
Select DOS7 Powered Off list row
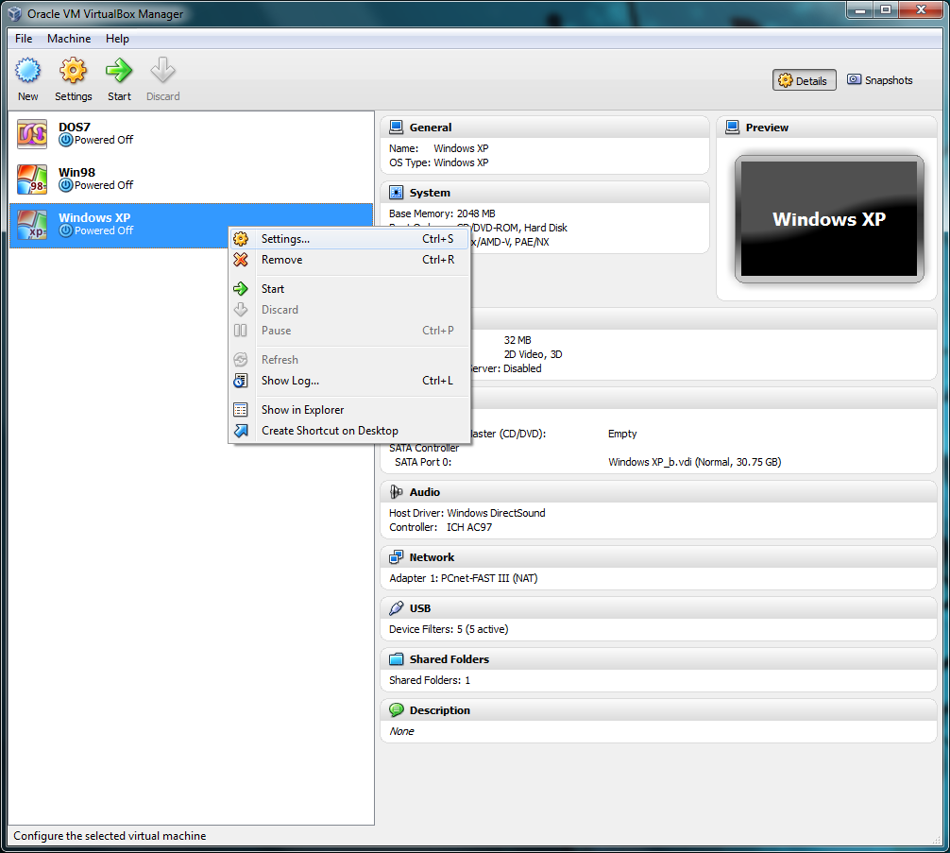(x=191, y=134)
